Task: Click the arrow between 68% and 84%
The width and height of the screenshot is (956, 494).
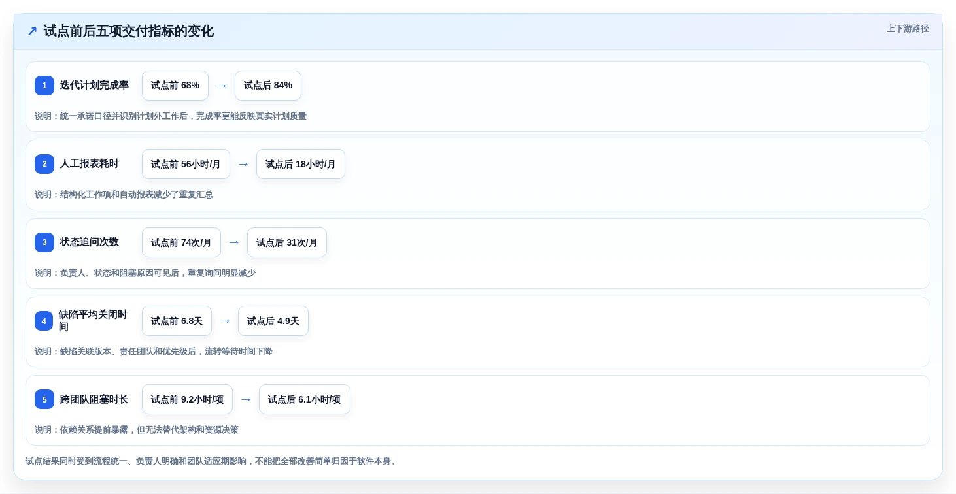Action: (222, 86)
